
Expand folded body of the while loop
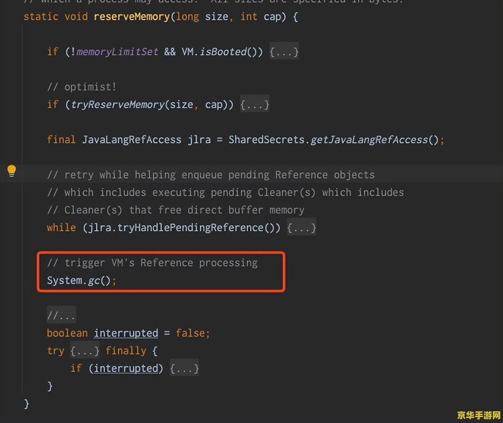click(x=301, y=227)
